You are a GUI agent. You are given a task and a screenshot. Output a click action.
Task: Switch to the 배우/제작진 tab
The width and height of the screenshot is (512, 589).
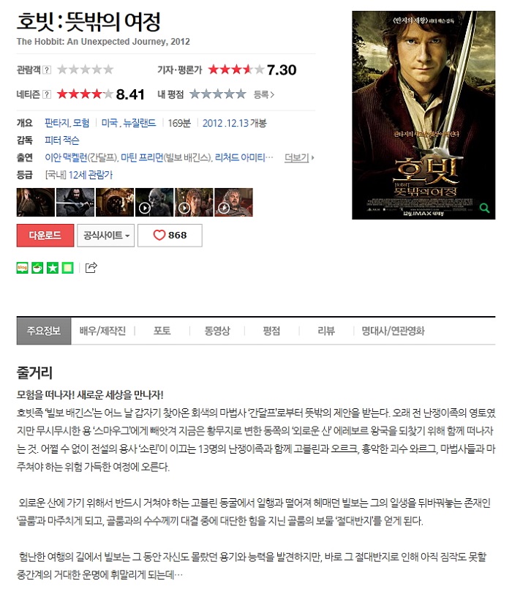tap(102, 331)
